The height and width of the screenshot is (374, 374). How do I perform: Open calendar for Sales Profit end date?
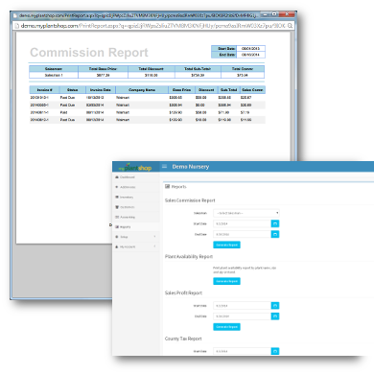point(275,316)
